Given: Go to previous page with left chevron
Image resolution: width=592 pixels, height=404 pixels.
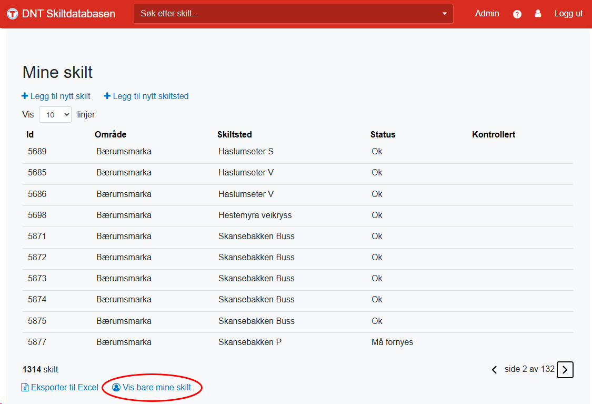Looking at the screenshot, I should [x=494, y=370].
